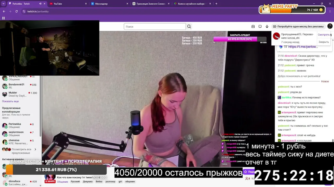Click the Девушка stream tag
Image resolution: width=334 pixels, height=187 pixels.
[88, 182]
